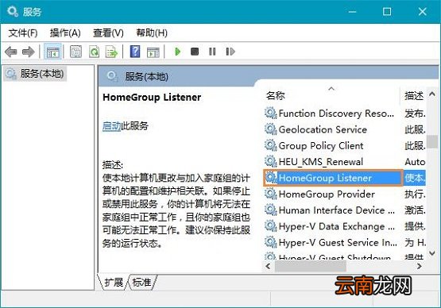Close the 服务 window
This screenshot has height=308, width=441.
423,12
